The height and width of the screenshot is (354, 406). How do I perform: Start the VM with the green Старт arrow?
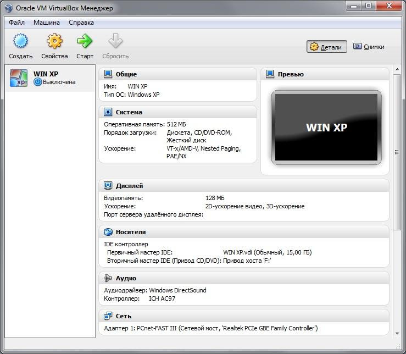coord(85,41)
